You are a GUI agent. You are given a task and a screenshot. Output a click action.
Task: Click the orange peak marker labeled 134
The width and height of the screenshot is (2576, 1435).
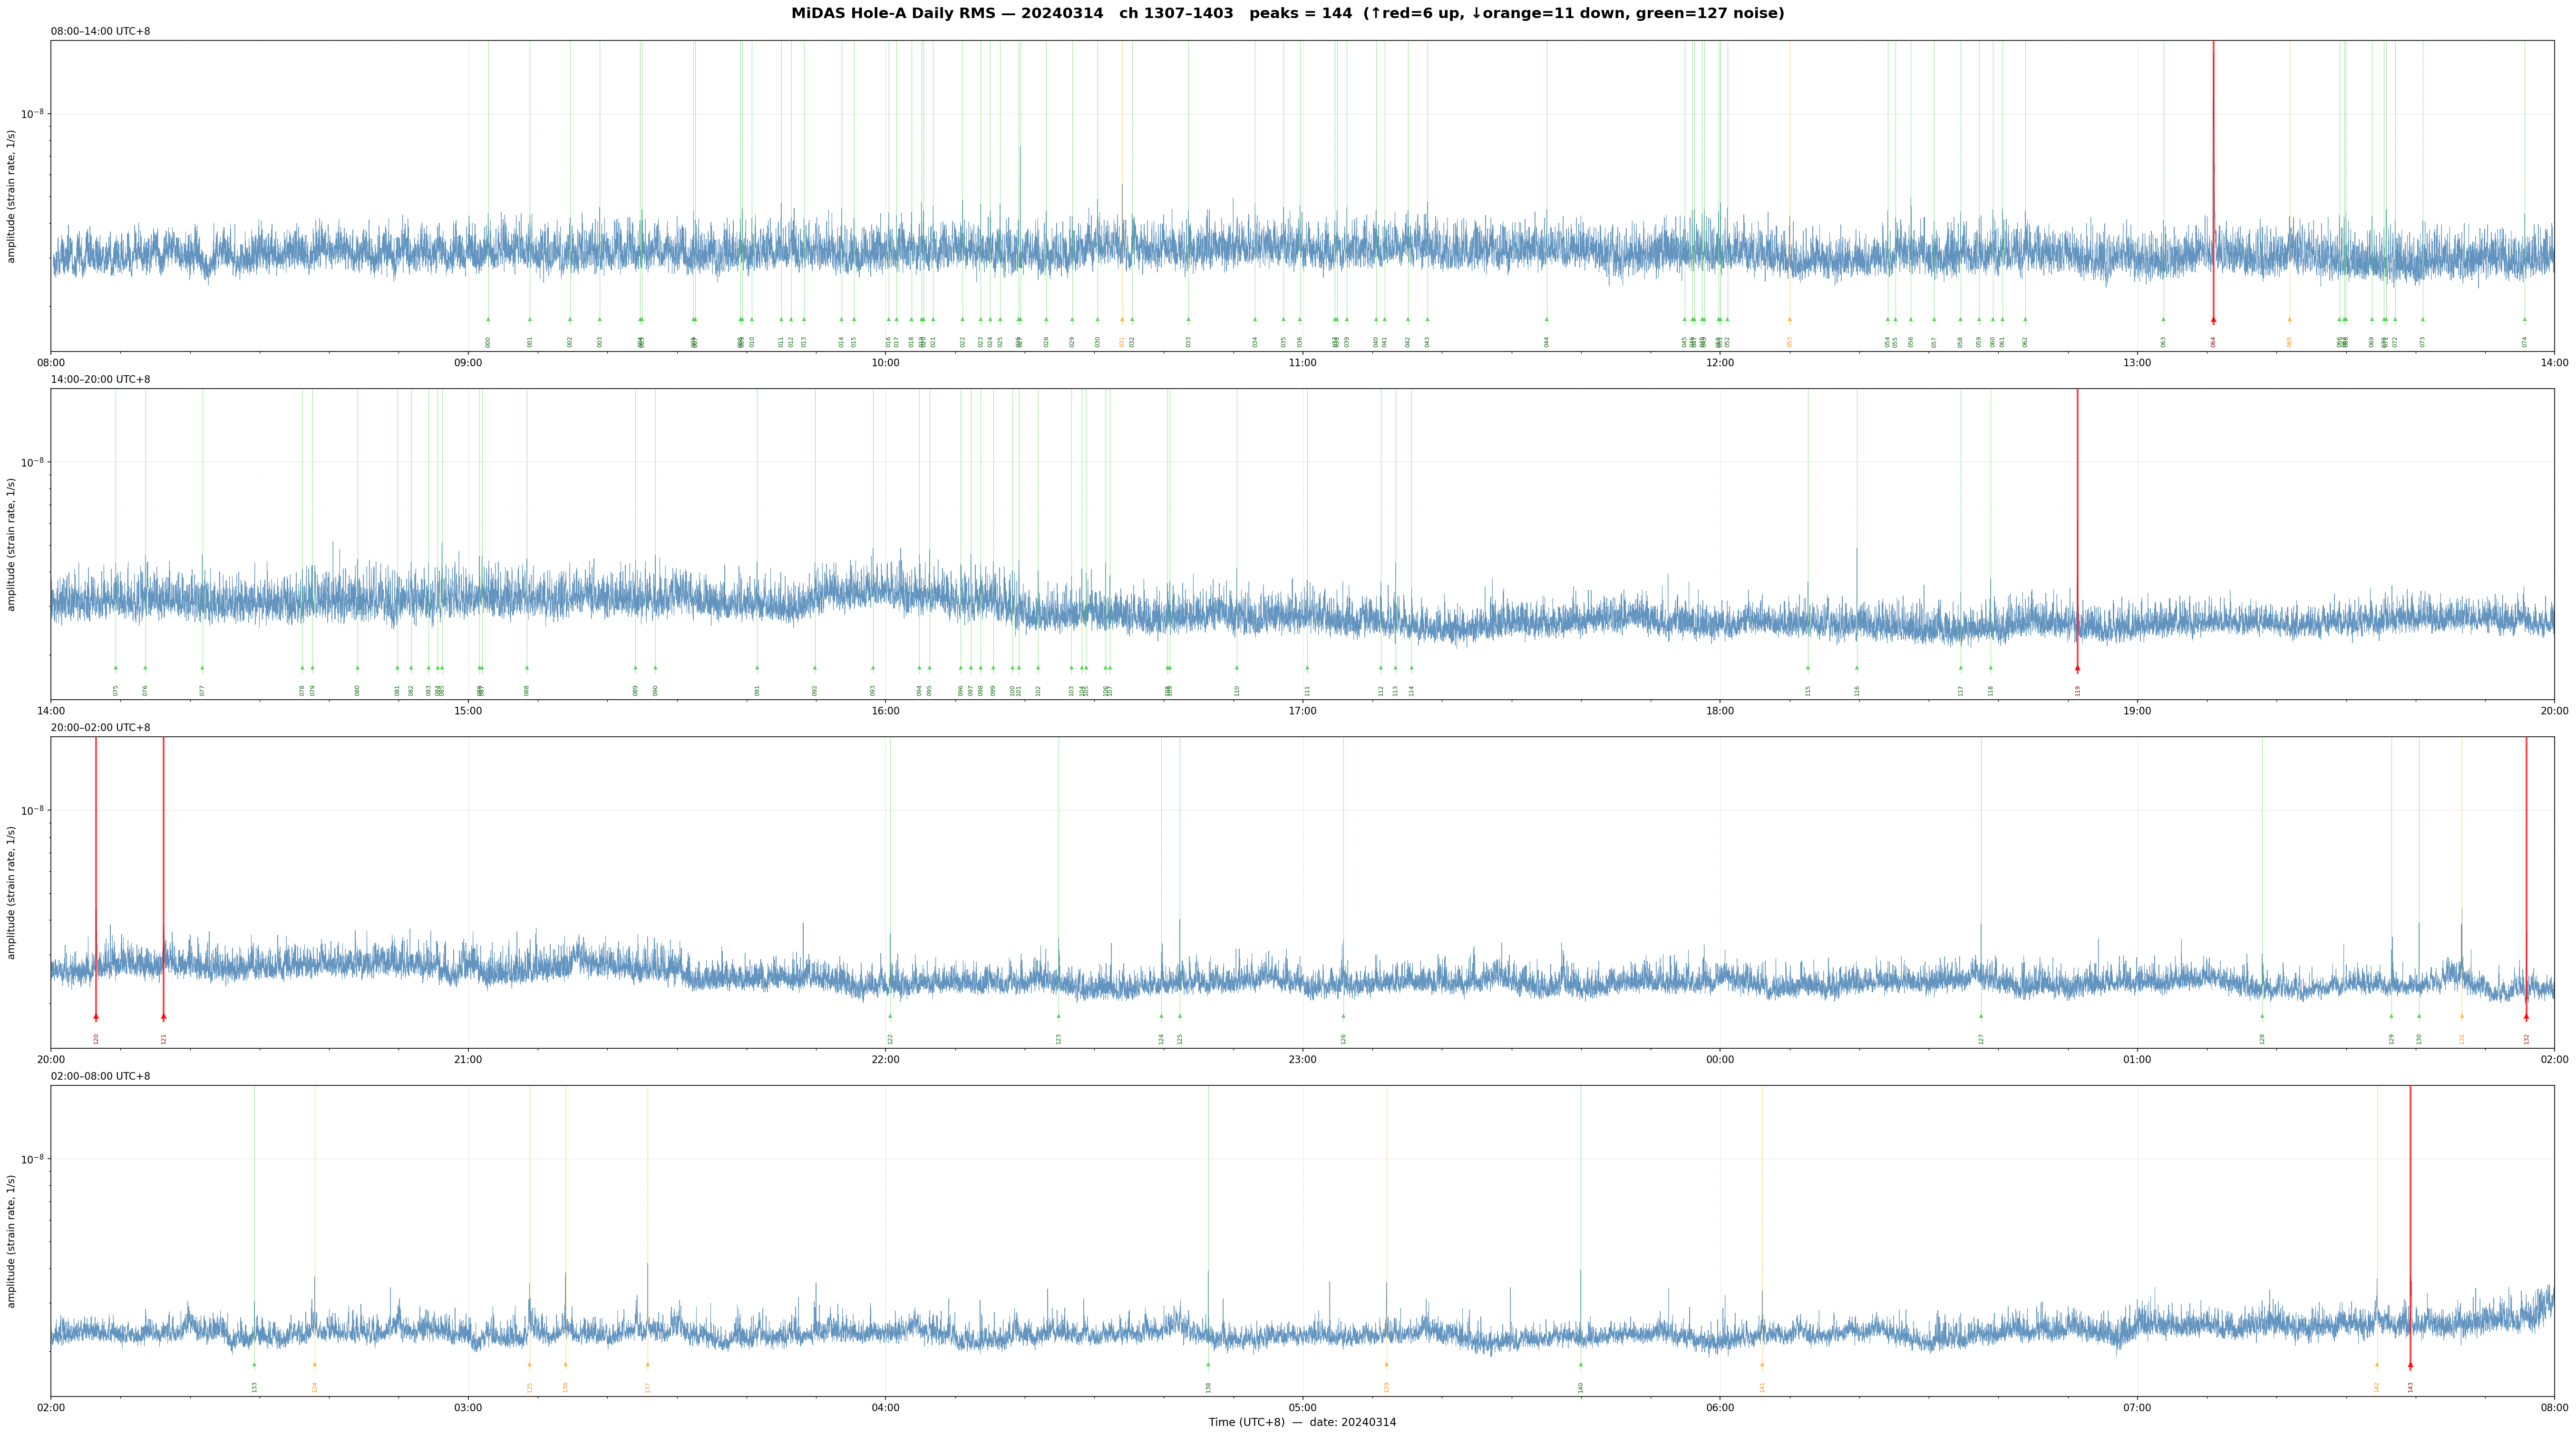pyautogui.click(x=314, y=1364)
